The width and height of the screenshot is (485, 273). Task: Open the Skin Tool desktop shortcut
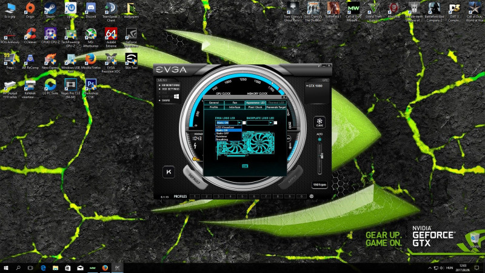(x=131, y=61)
